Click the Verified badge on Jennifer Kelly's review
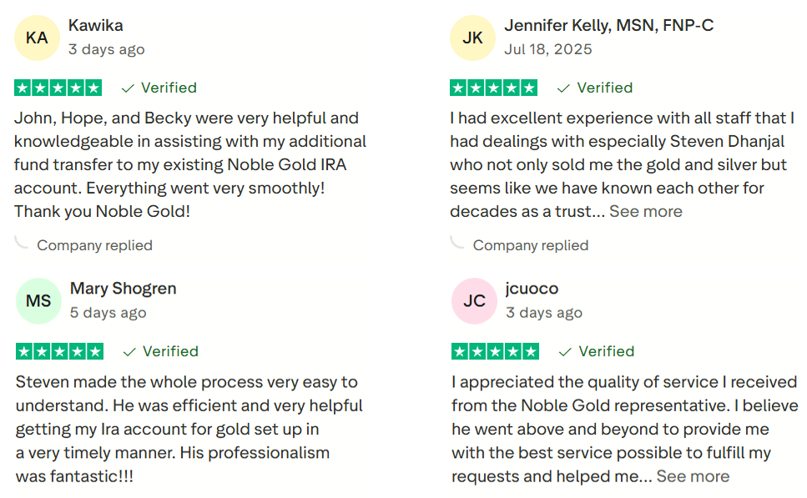 [x=595, y=88]
